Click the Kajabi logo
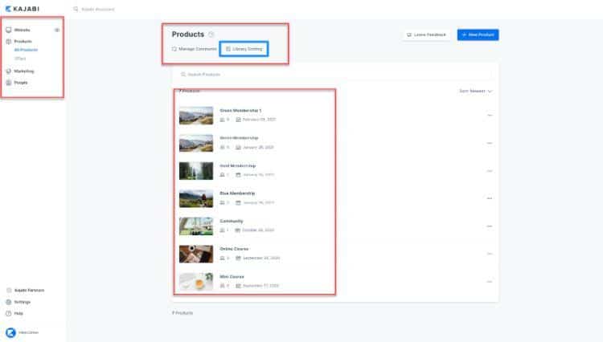The height and width of the screenshot is (342, 603). coord(23,9)
